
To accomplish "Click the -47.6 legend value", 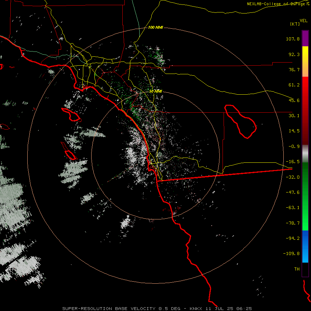I will 293,192.
